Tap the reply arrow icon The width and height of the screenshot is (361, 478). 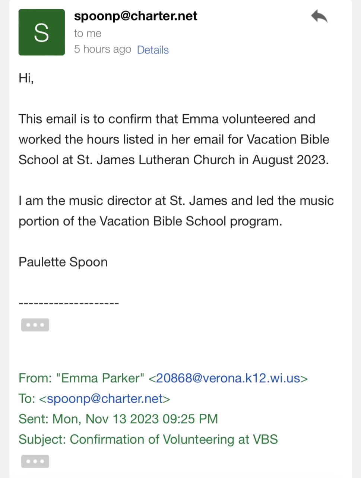319,17
